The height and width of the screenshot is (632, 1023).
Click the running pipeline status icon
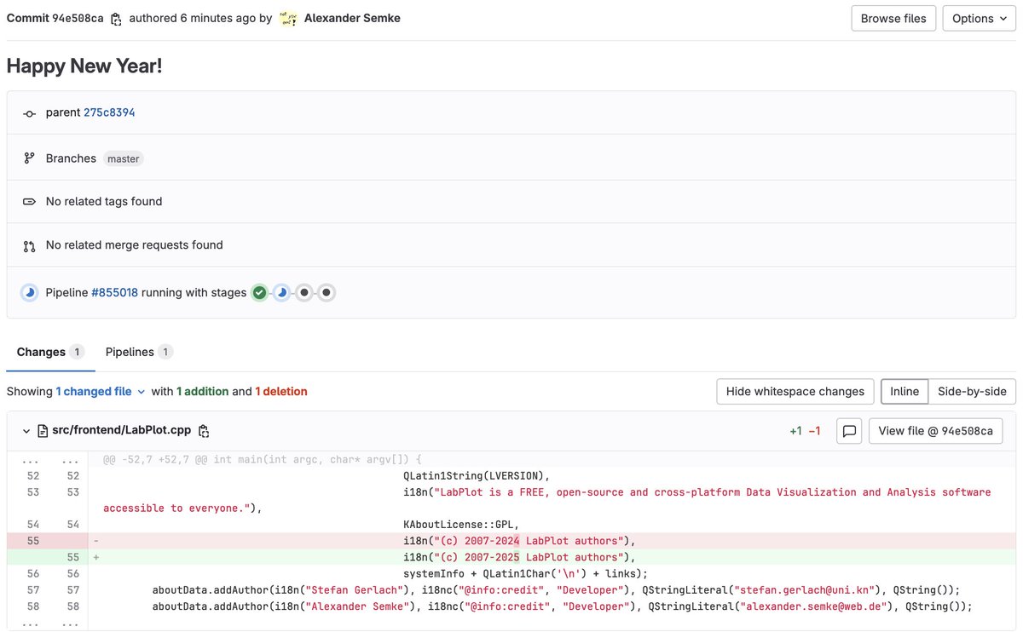(x=30, y=293)
